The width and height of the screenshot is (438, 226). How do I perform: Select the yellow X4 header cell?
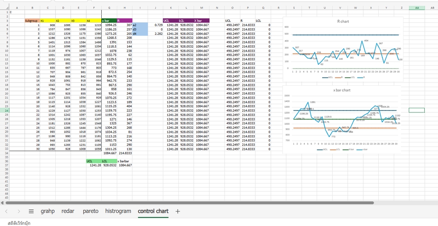pos(94,21)
